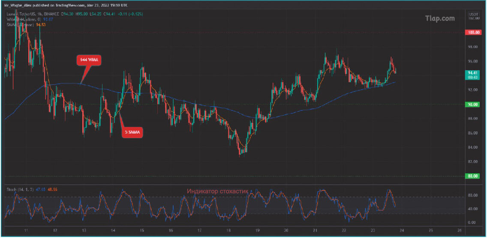
Task: Click the 82.00 price axis tick
Action: pos(473,161)
